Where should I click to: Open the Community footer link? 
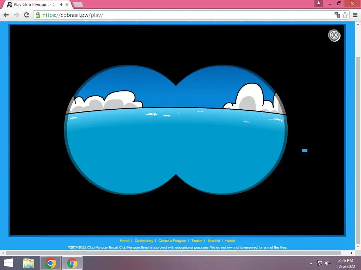point(144,240)
